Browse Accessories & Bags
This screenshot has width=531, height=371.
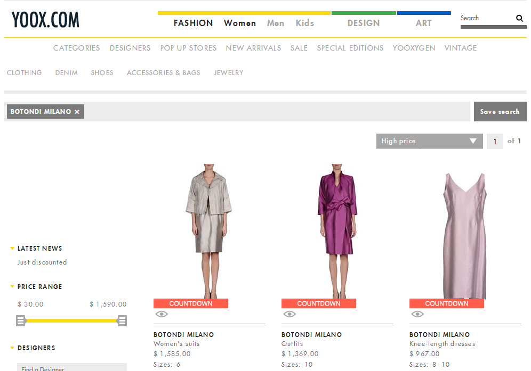click(163, 73)
